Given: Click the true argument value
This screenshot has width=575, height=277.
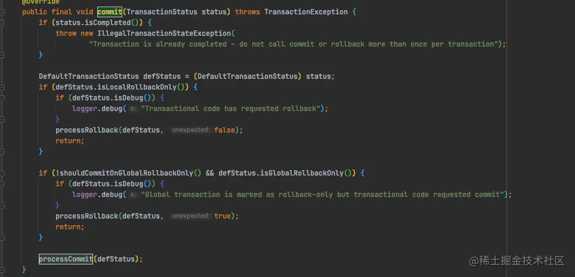Looking at the screenshot, I should [222, 216].
